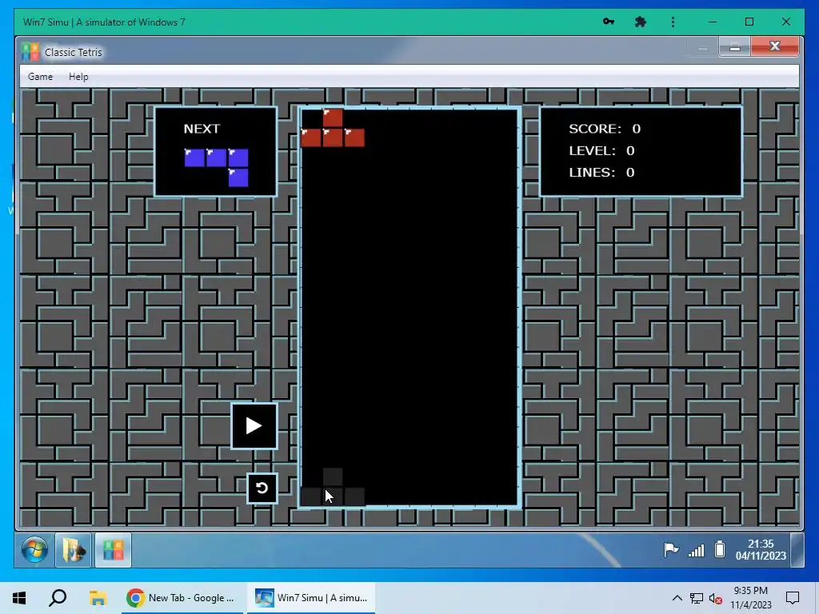Image resolution: width=819 pixels, height=614 pixels.
Task: Click the LEVEL: 0 text
Action: (601, 151)
